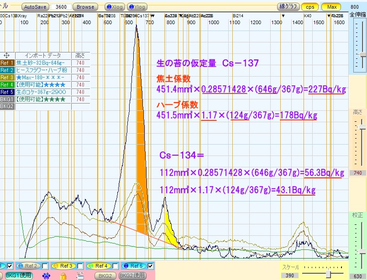This screenshot has height=280, width=367.
Task: Click the window list icon beside the padlock
Action: tap(80, 276)
